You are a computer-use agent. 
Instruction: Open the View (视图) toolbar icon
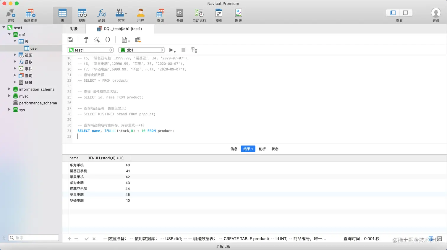tap(82, 15)
